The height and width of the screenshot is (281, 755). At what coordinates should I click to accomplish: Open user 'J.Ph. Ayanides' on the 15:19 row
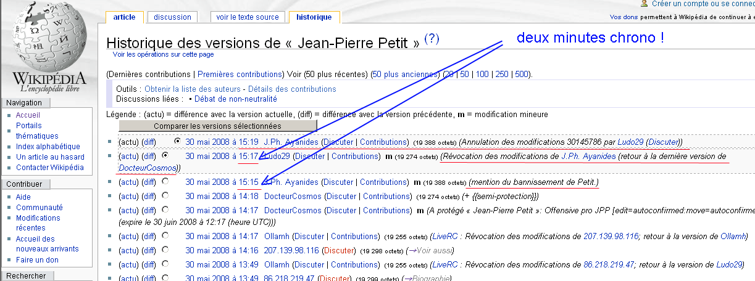pyautogui.click(x=291, y=142)
